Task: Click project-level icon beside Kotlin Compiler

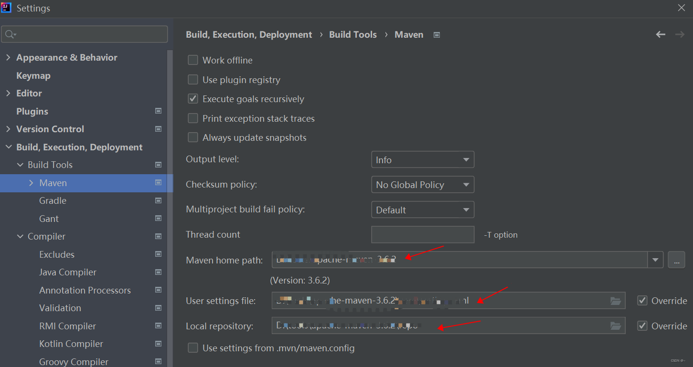Action: tap(159, 344)
